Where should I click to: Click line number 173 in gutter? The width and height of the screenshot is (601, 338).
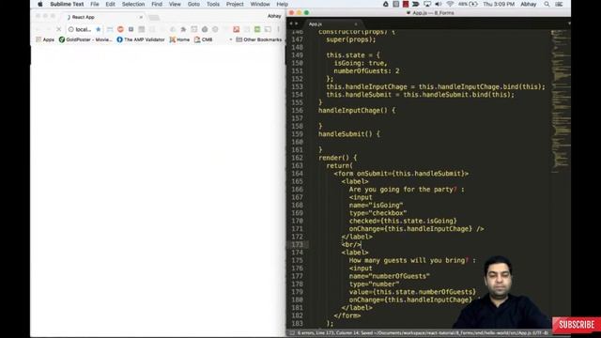coord(297,244)
